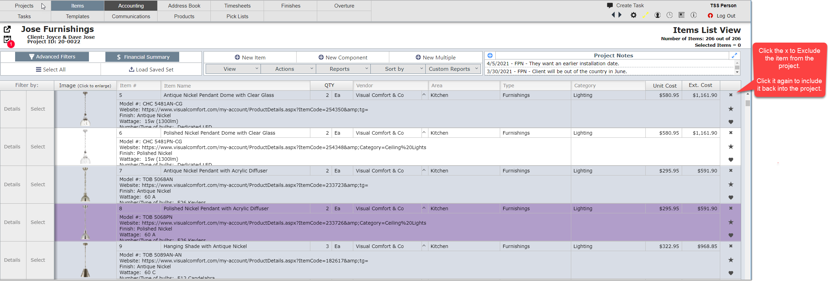The width and height of the screenshot is (828, 282).
Task: Open the Actions dropdown
Action: tap(288, 69)
